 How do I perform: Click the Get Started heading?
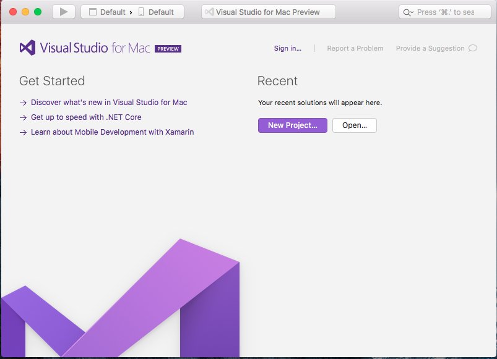(52, 81)
